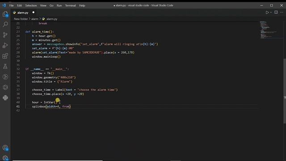Click line number 41 in the gutter
Viewport: 286px width, 161px height.
(x=18, y=106)
